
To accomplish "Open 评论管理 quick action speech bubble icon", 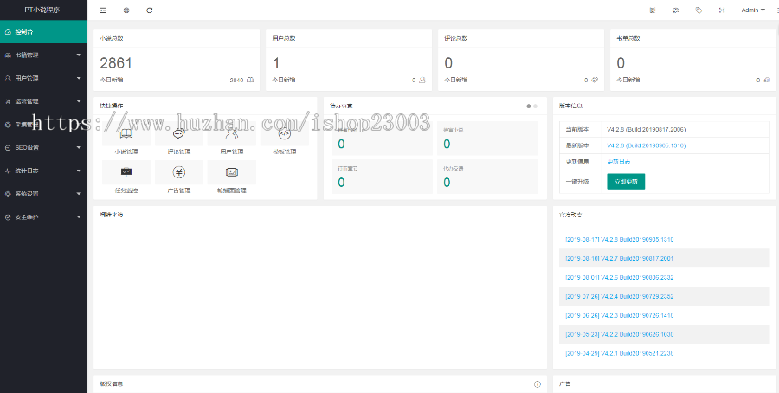I will (x=179, y=133).
